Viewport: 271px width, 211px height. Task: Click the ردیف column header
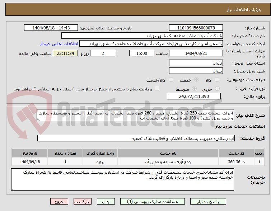coord(259,153)
